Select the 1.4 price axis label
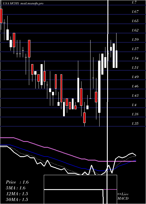146x204 pixels. [134, 105]
